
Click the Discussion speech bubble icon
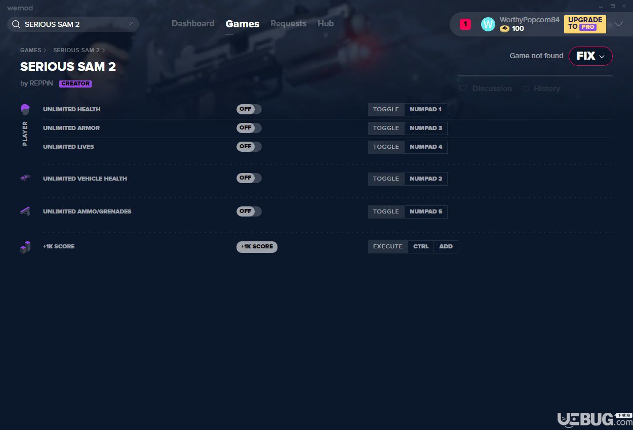[x=463, y=89]
